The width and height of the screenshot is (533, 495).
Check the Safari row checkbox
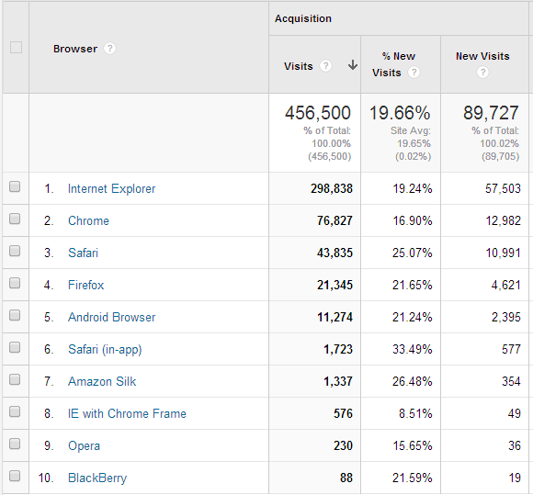click(x=15, y=251)
